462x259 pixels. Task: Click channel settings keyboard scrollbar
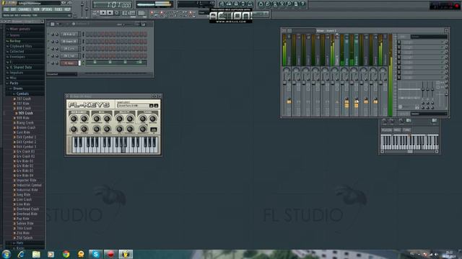(409, 152)
